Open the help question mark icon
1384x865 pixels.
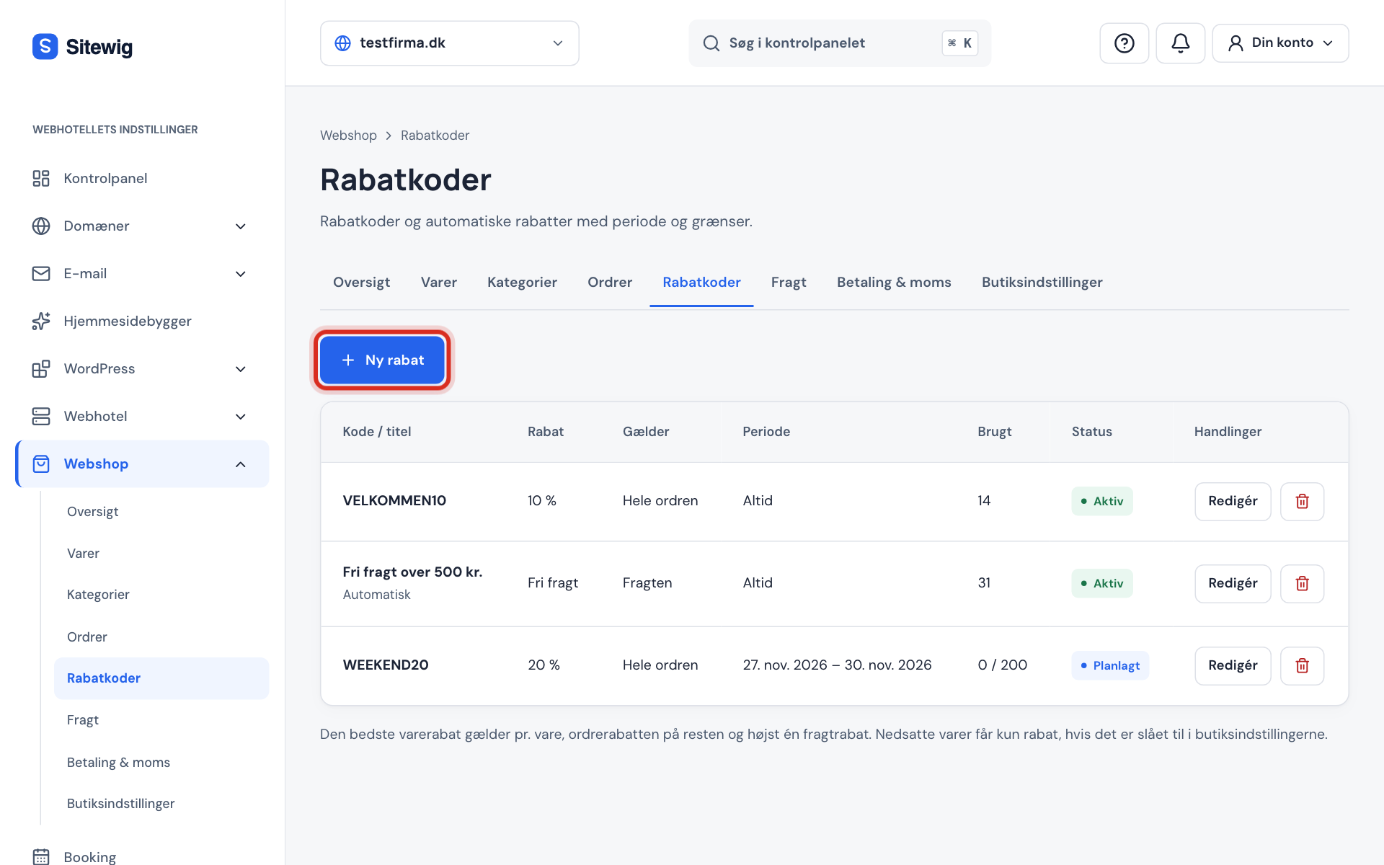coord(1124,43)
